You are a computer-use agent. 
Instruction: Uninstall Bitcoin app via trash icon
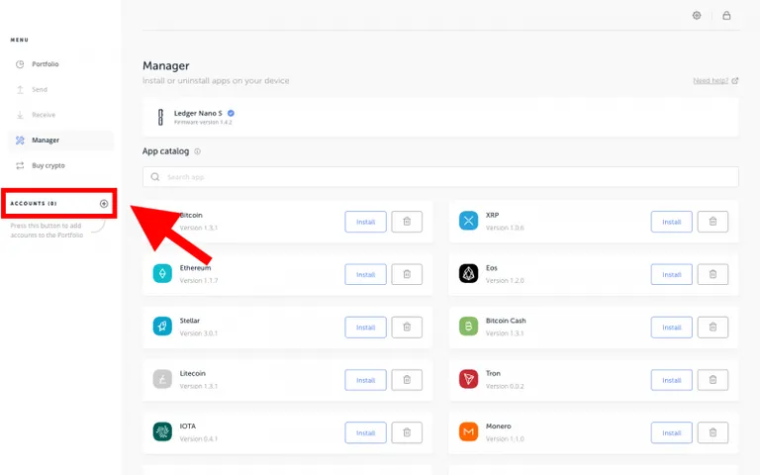tap(407, 222)
